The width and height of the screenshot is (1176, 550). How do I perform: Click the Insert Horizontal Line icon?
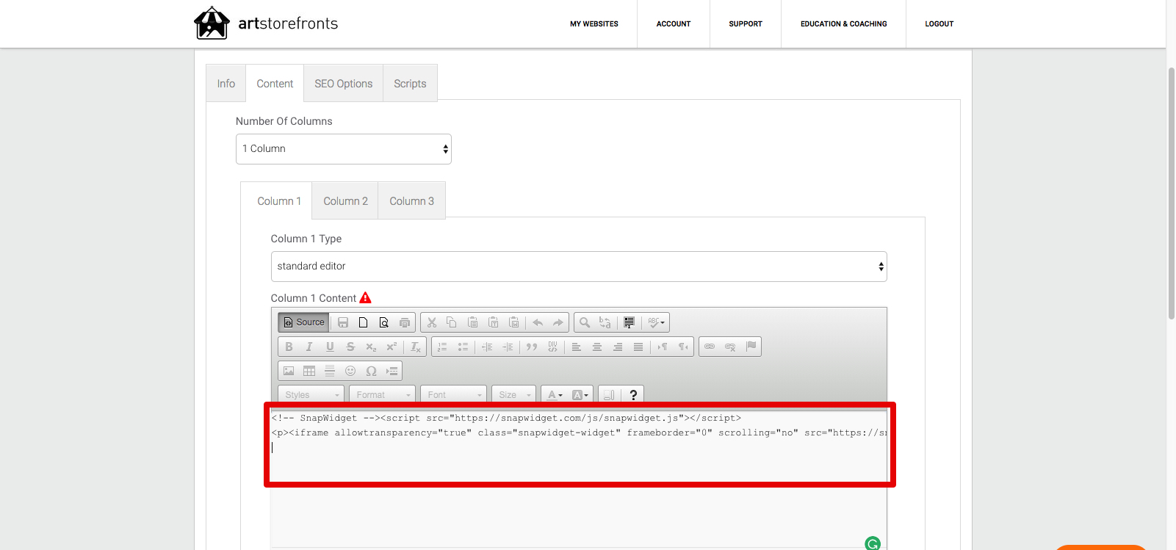pyautogui.click(x=330, y=371)
